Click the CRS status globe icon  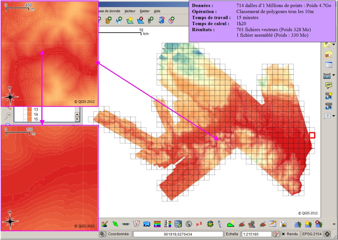point(327,234)
